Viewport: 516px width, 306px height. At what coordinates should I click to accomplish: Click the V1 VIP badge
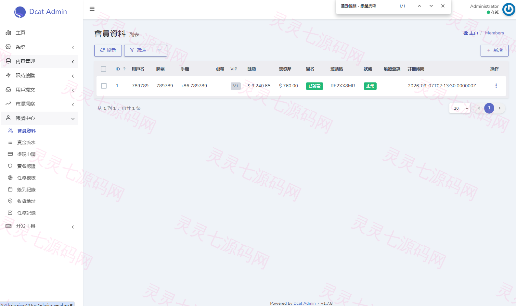pos(236,86)
